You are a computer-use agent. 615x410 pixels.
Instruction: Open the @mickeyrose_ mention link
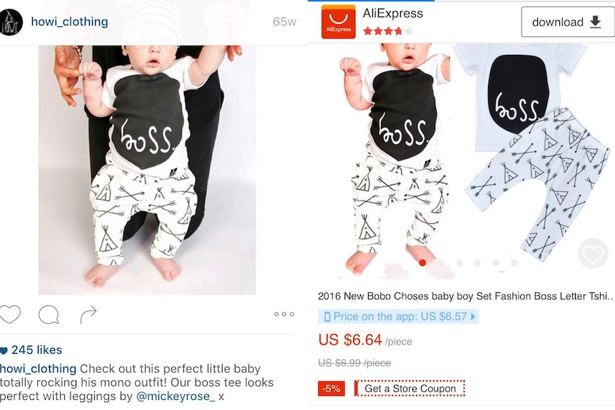(x=176, y=396)
